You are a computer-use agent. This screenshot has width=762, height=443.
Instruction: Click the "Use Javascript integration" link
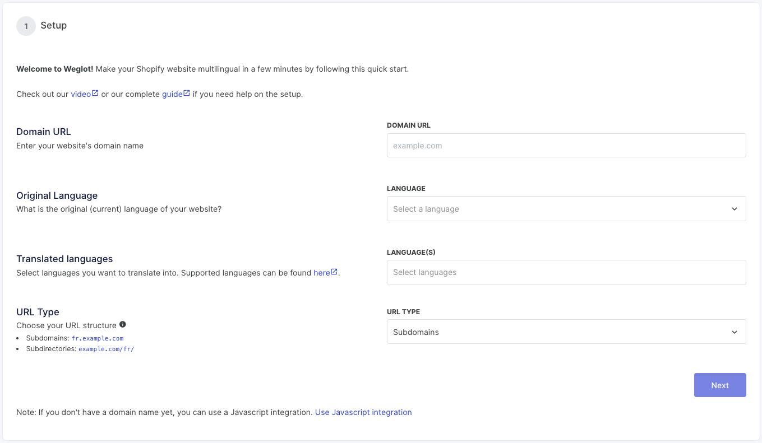(x=363, y=412)
